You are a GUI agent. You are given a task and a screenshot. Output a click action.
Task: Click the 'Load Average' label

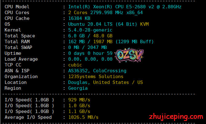pos(21,59)
